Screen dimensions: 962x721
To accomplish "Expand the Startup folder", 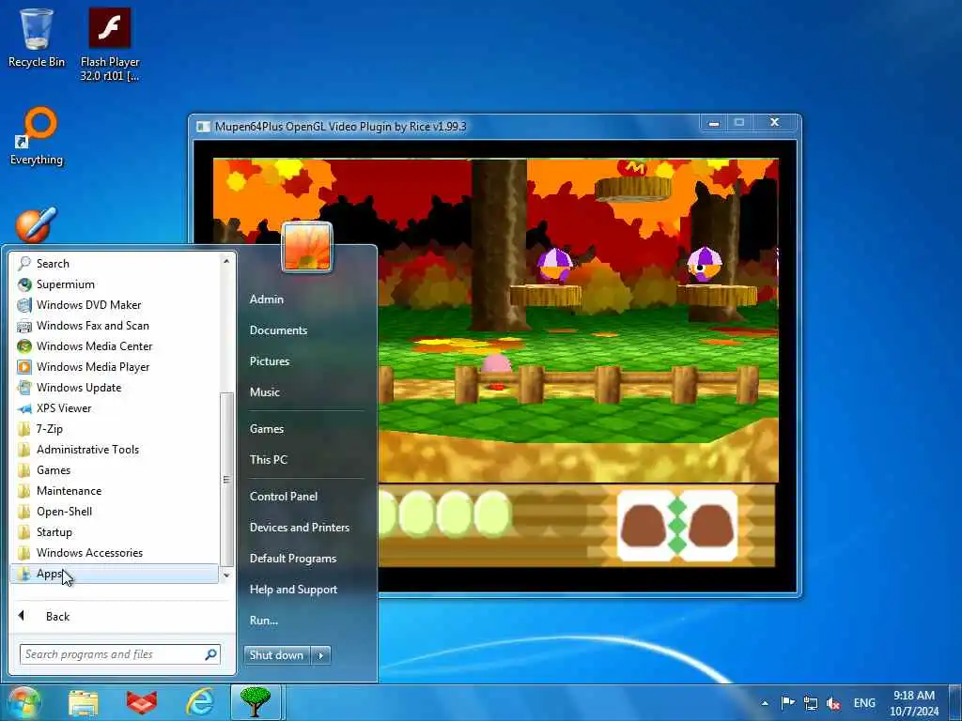I will pyautogui.click(x=114, y=532).
